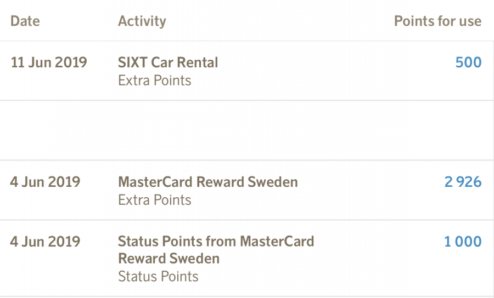Click the Activity column header
This screenshot has width=494, height=298.
click(x=142, y=21)
